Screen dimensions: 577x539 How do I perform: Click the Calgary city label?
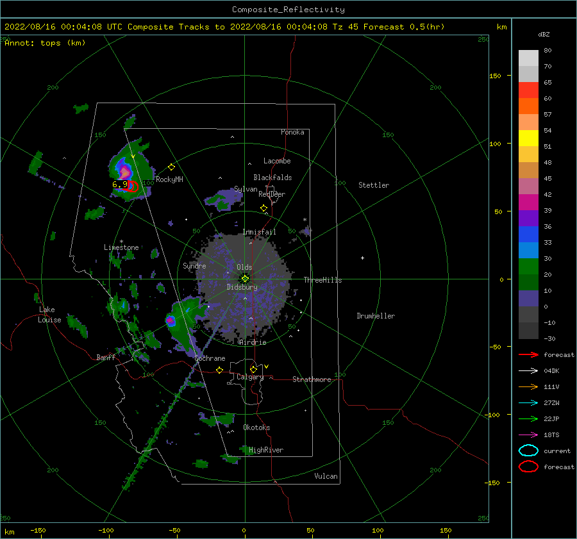click(250, 377)
